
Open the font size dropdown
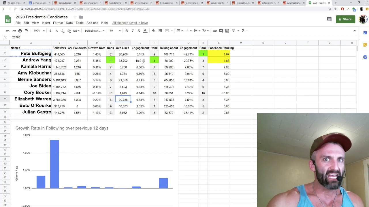click(x=115, y=31)
